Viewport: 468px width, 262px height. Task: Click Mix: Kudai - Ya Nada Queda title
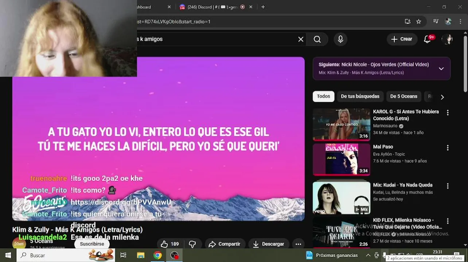(x=402, y=185)
